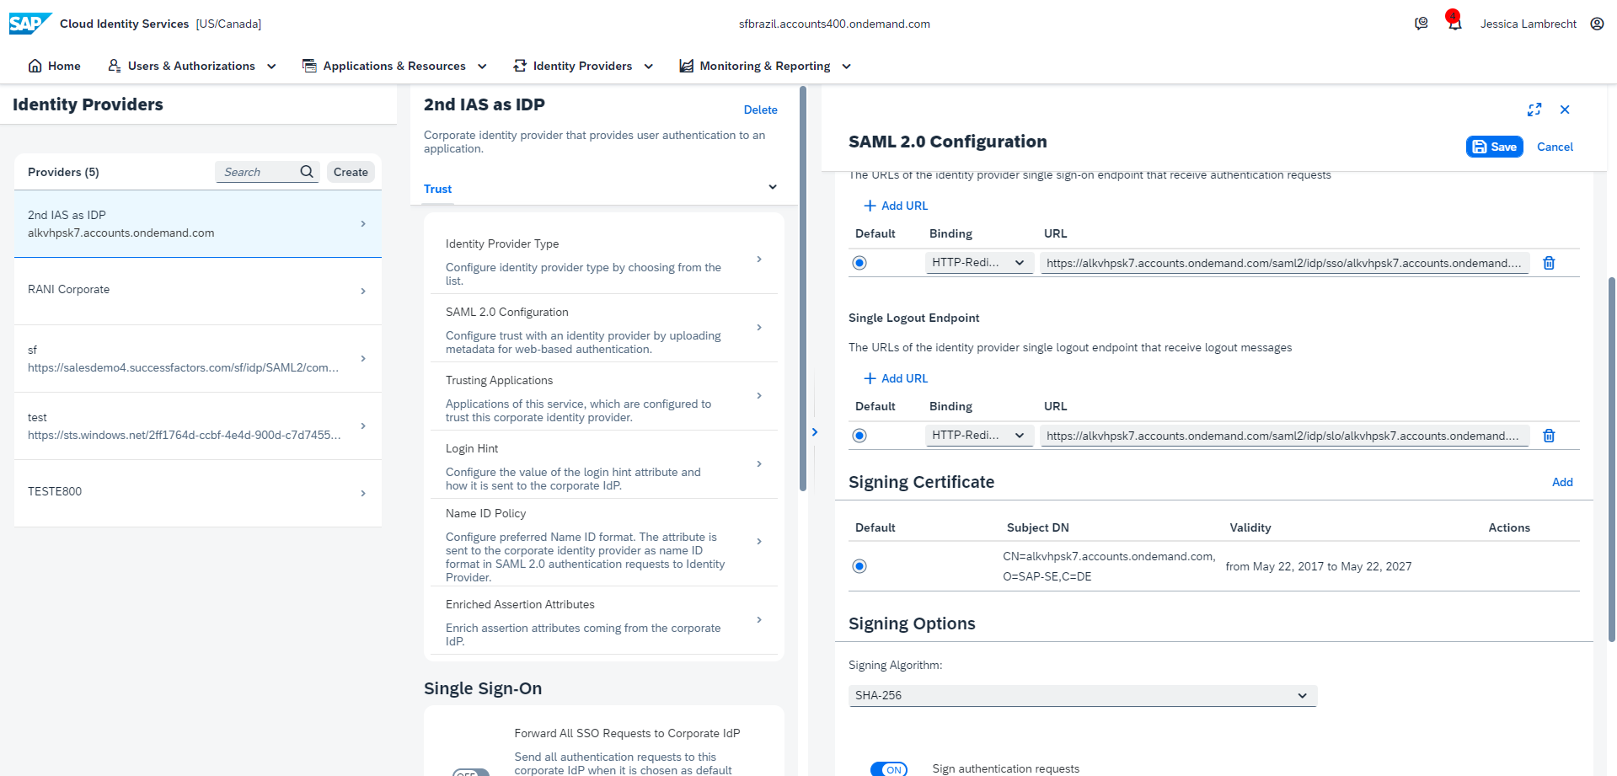Save the SAML configuration
The width and height of the screenshot is (1617, 776).
tap(1494, 147)
